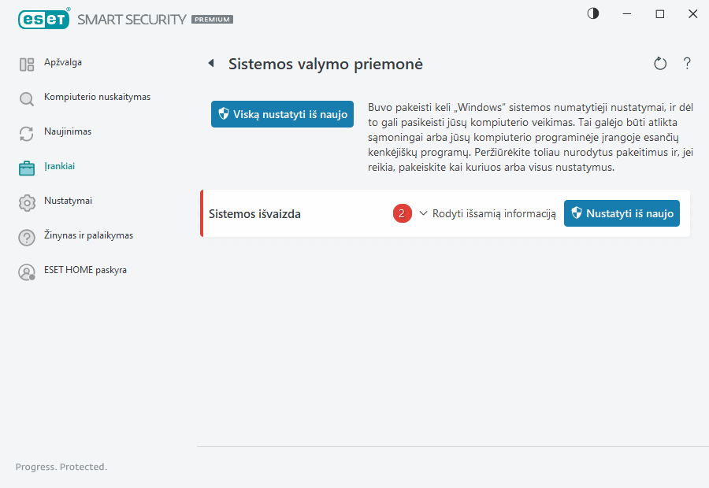709x488 pixels.
Task: Open help with the question mark icon
Action: click(687, 64)
